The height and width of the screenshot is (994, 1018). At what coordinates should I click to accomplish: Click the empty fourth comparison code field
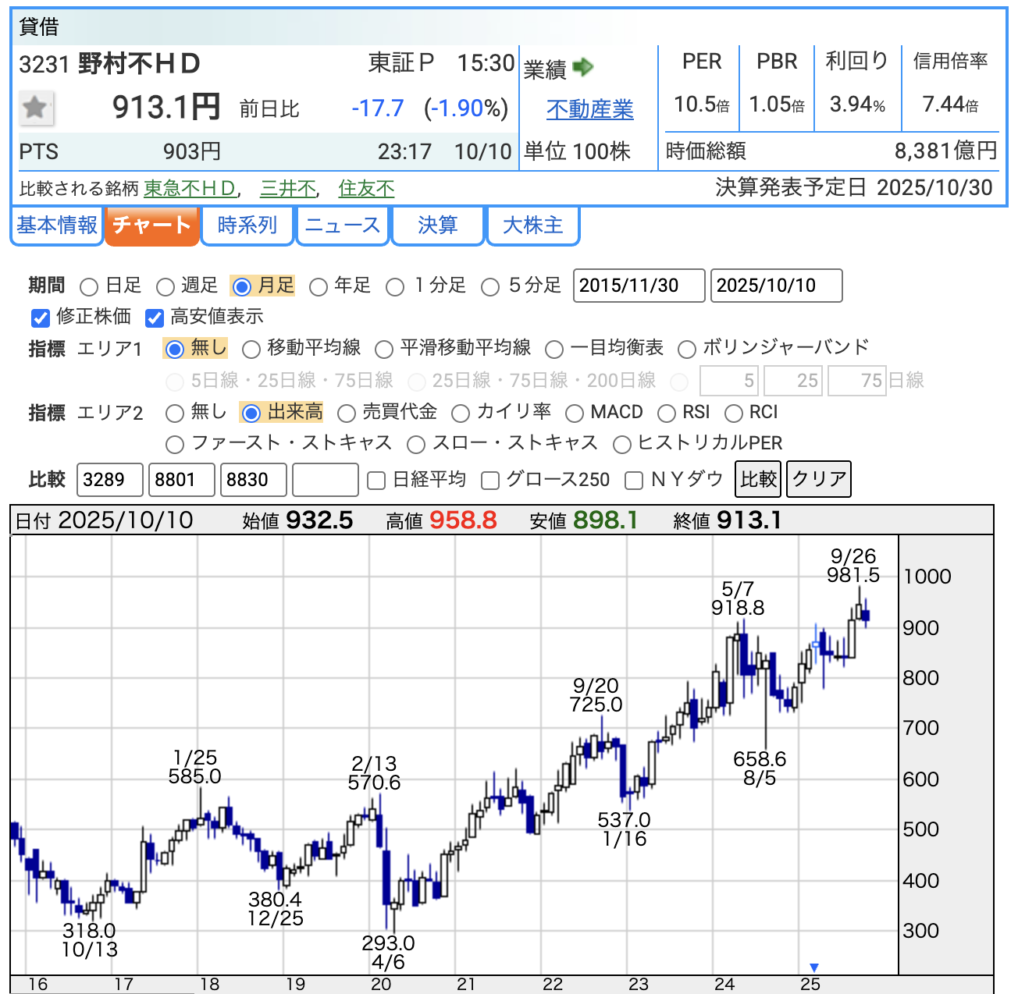325,480
